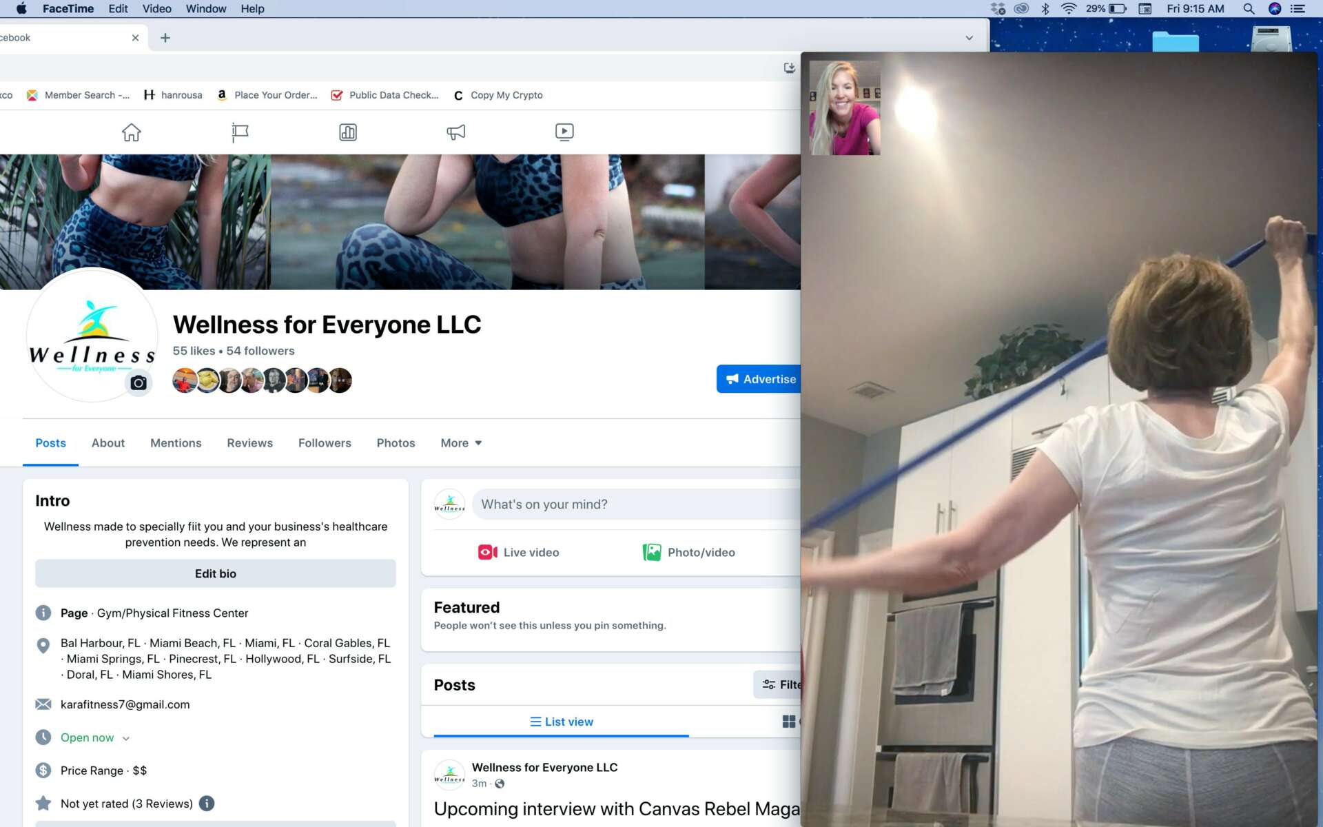Expand the More tab dropdown

pos(461,443)
